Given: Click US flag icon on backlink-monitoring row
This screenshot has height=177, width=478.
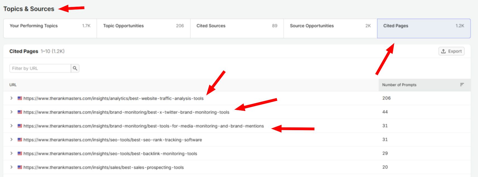Looking at the screenshot, I should [x=20, y=153].
